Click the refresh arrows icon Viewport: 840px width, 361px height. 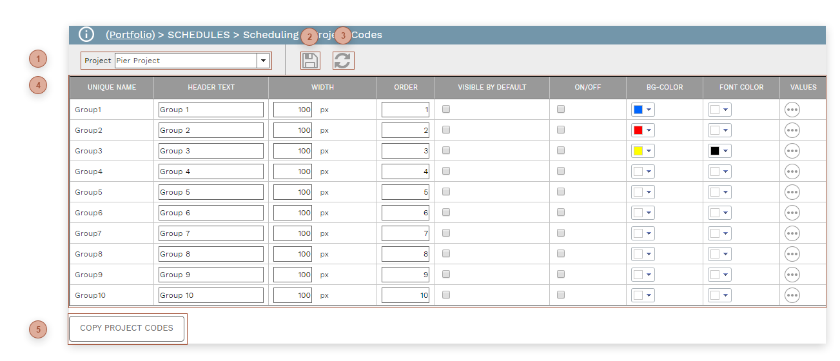tap(343, 61)
